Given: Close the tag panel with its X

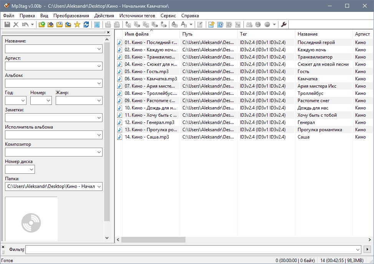Looking at the screenshot, I should tap(108, 32).
